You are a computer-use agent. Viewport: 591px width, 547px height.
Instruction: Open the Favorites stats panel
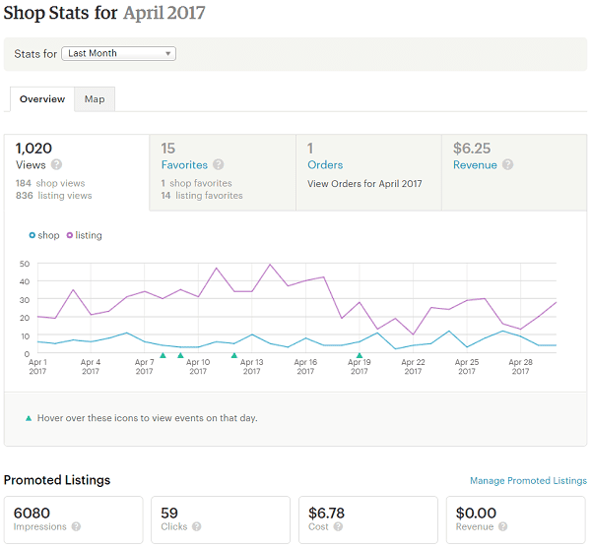point(223,172)
